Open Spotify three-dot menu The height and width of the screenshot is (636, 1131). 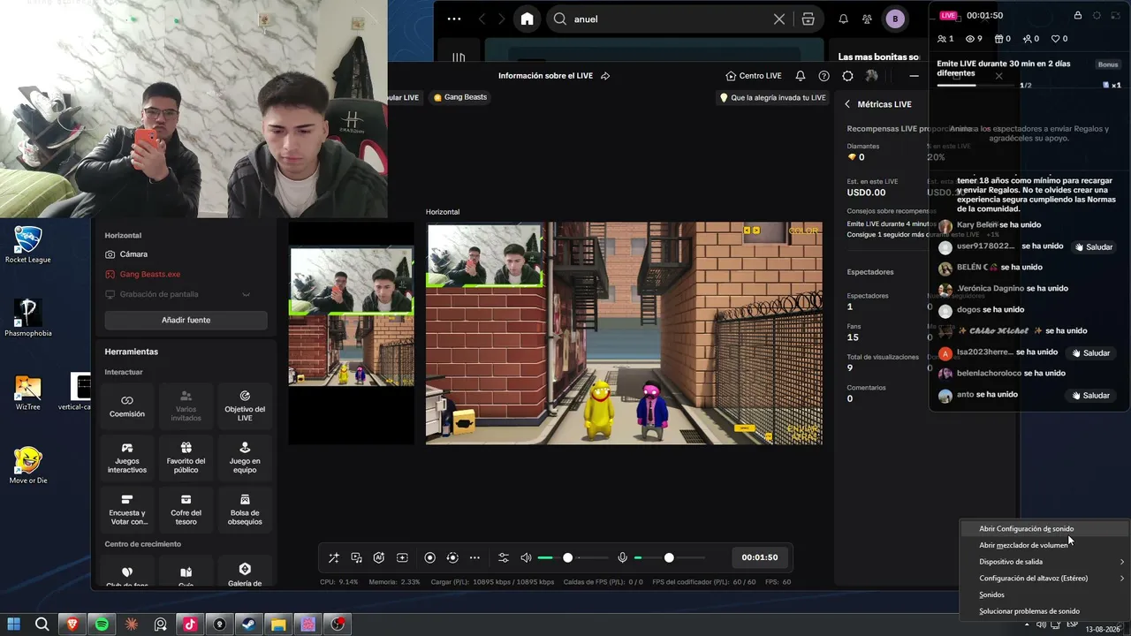(454, 19)
